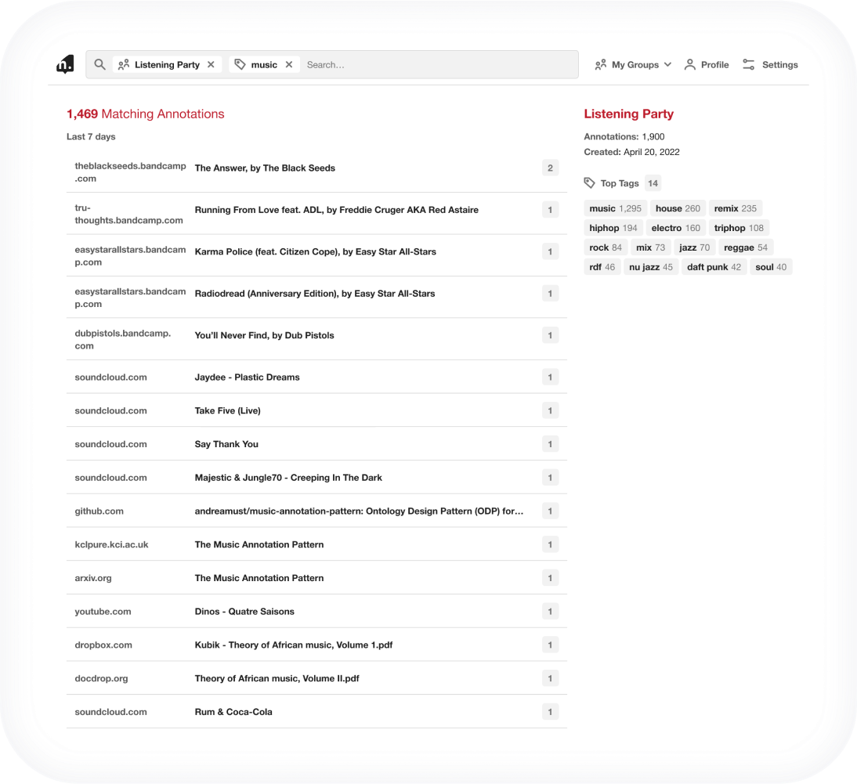Click dropbox.com domain text
This screenshot has height=784, width=857.
coord(103,645)
